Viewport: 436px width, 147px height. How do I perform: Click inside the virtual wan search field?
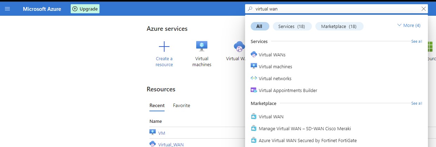click(x=334, y=9)
